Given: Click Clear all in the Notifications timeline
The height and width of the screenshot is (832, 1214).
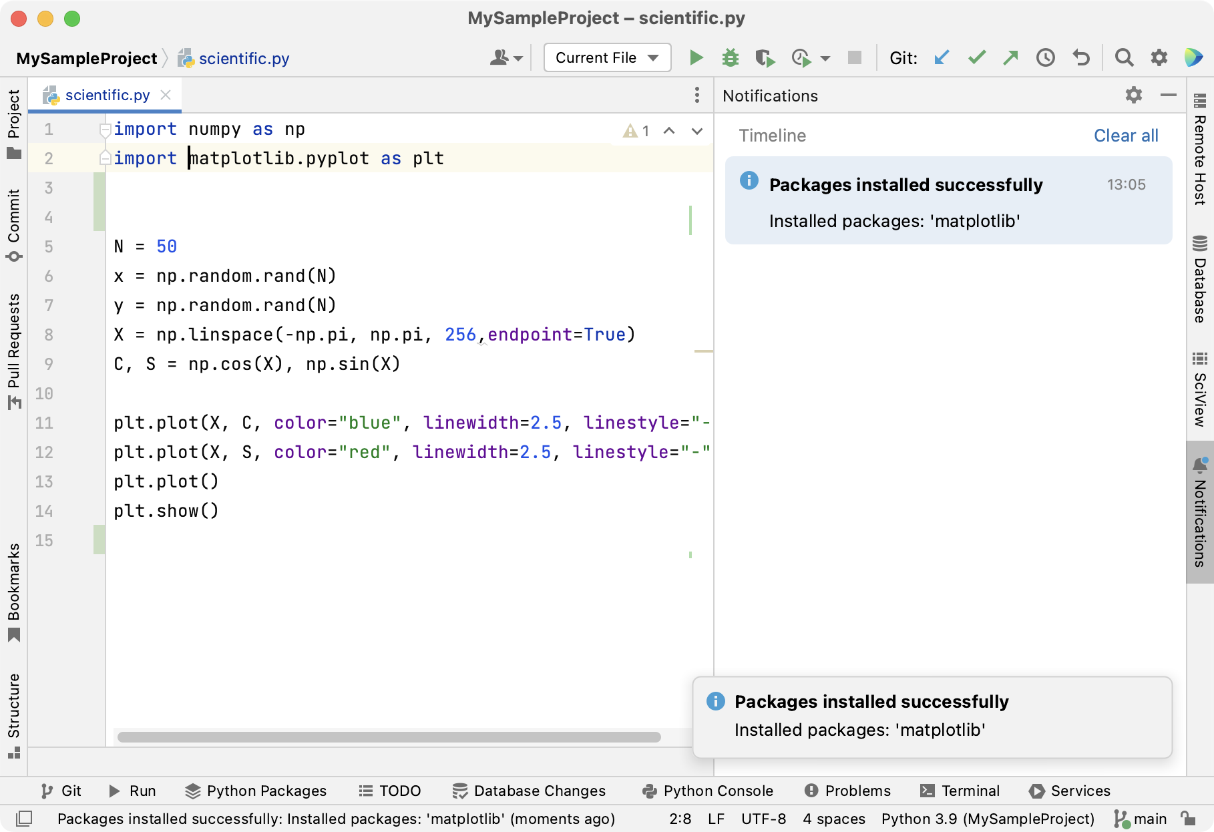Looking at the screenshot, I should (1126, 136).
